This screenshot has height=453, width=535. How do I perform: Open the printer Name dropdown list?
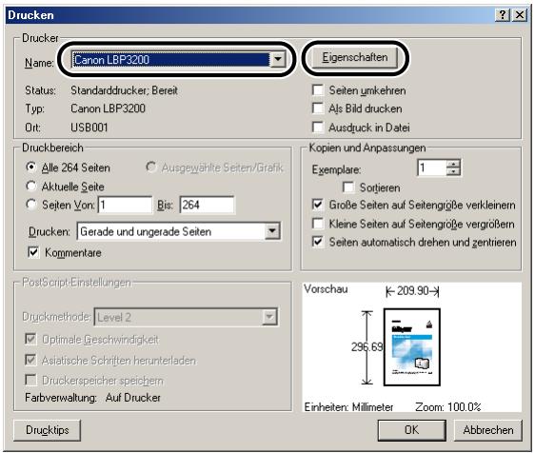pyautogui.click(x=278, y=60)
